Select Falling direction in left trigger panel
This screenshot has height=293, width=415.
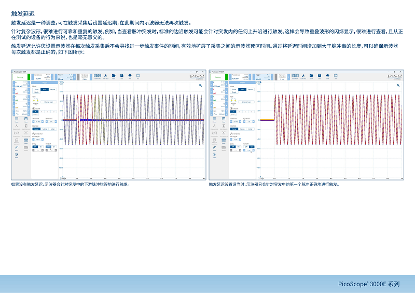click(45, 129)
